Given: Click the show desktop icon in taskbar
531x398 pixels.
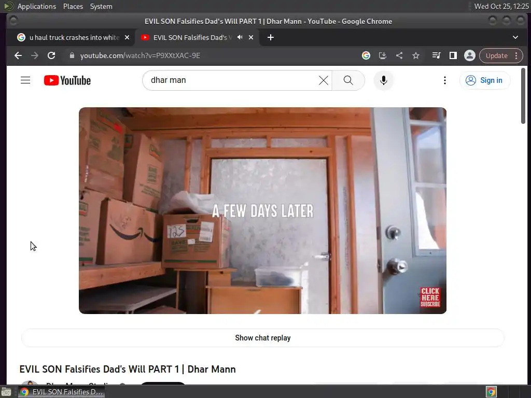Looking at the screenshot, I should [6, 392].
